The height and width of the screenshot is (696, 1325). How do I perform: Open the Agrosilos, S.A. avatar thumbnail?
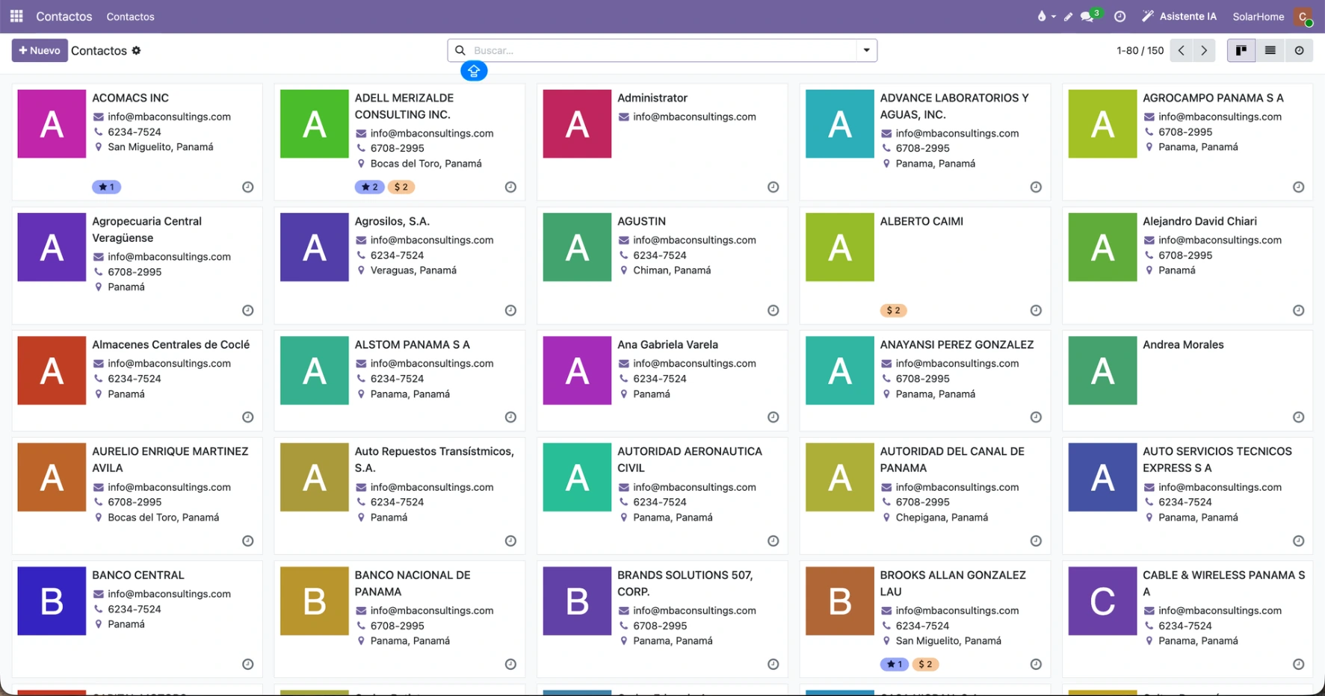(314, 247)
